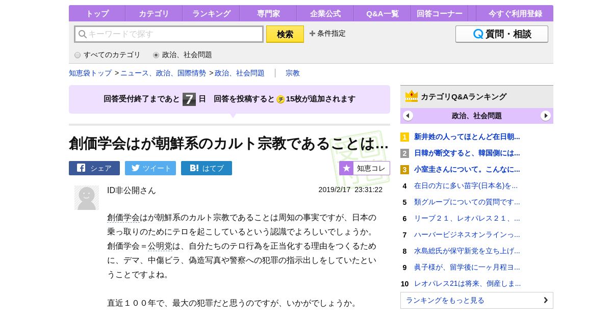The image size is (612, 321).
Task: Open rank 1 新井姓の人ってほとんど在日朝... link
Action: [x=467, y=137]
